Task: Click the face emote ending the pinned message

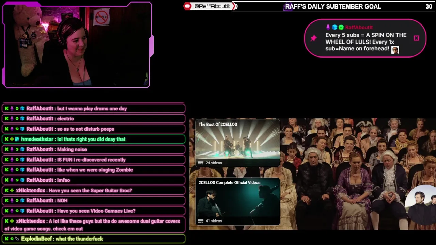Action: tap(395, 49)
